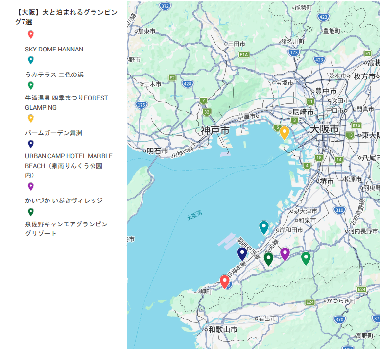Click route 372 shield on the map

point(165,6)
